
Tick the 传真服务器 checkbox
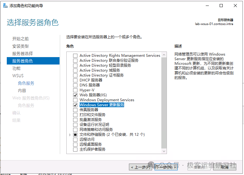click(75, 110)
